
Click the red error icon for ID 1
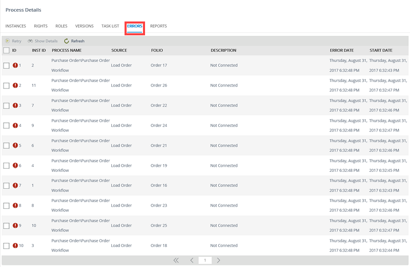click(15, 65)
